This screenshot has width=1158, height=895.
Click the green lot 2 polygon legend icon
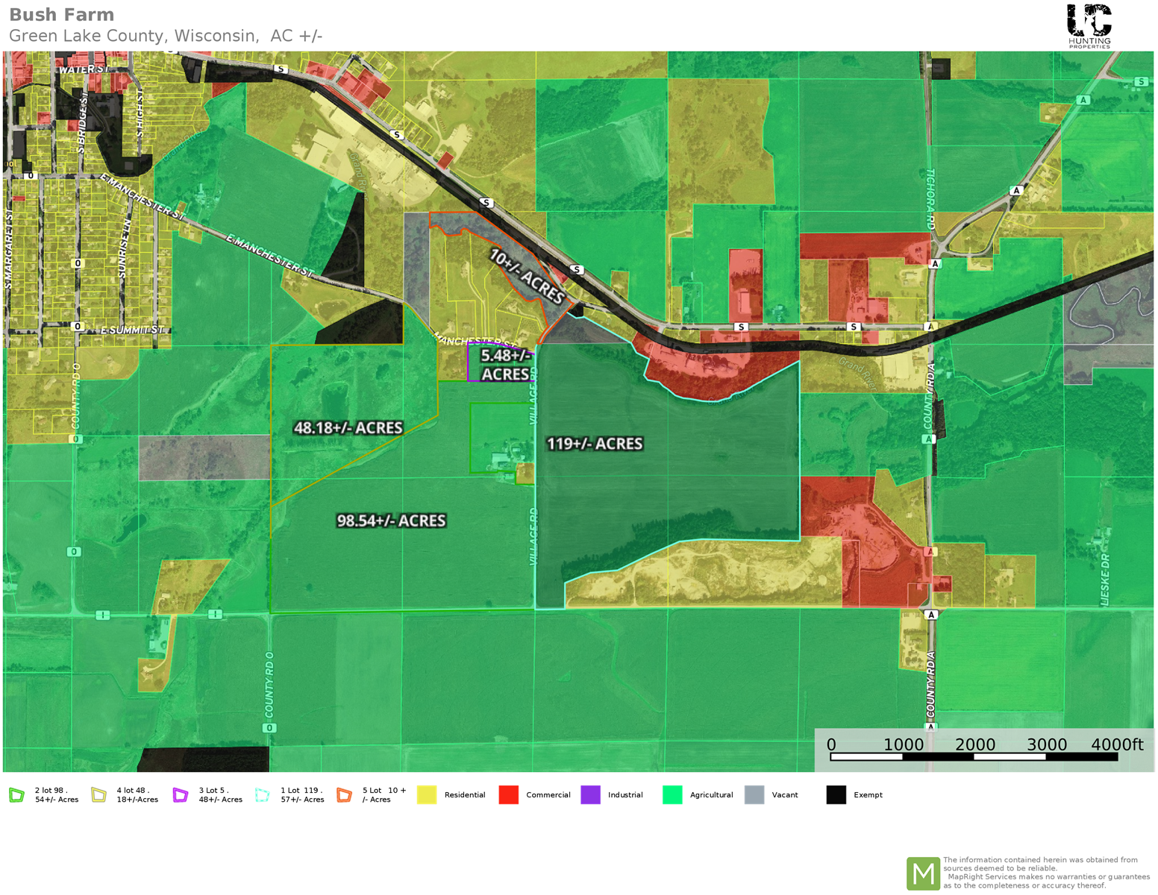(x=16, y=795)
